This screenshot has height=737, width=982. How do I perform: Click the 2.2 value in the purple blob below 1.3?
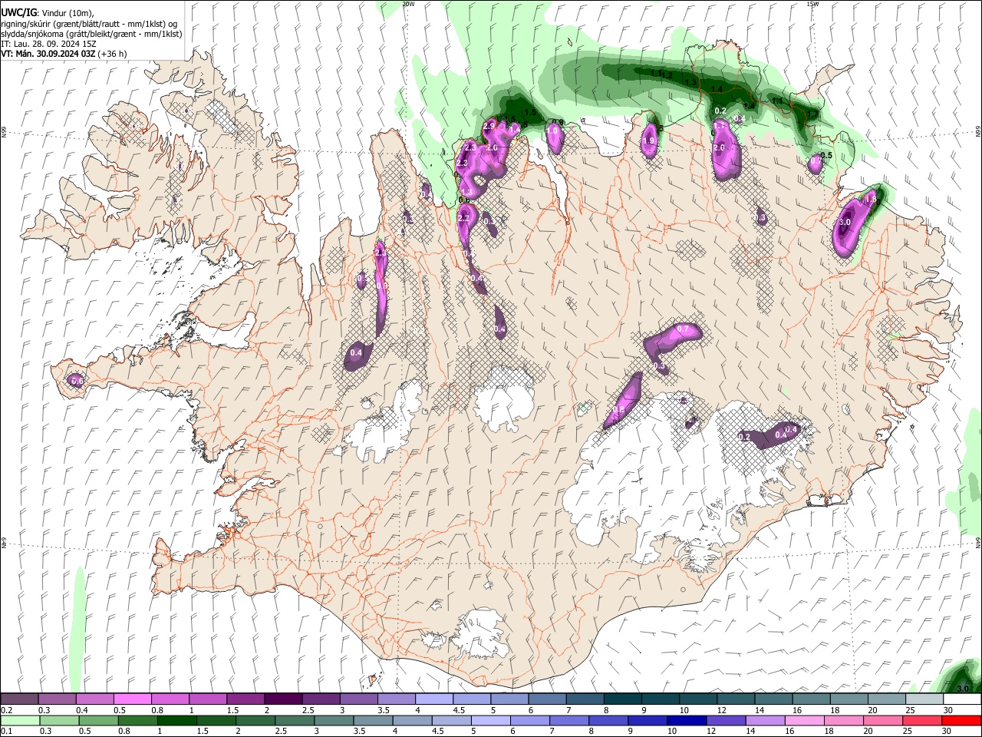[463, 218]
